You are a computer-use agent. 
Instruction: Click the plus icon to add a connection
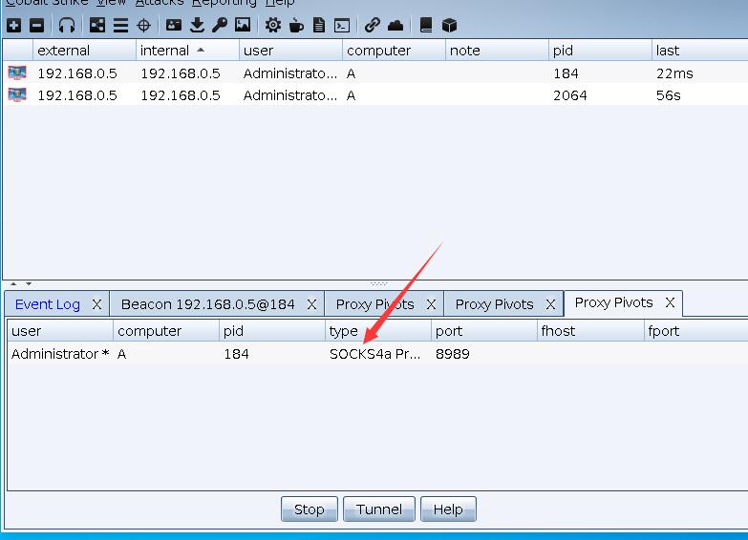[x=13, y=25]
